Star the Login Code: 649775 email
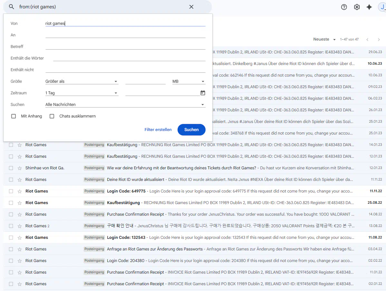The image size is (386, 291). tap(20, 191)
